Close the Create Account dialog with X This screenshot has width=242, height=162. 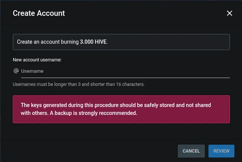230,13
